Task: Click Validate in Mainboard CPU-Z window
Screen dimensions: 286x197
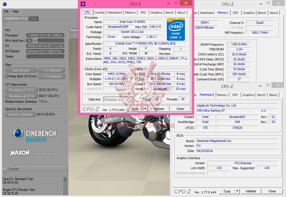Action: (251, 191)
